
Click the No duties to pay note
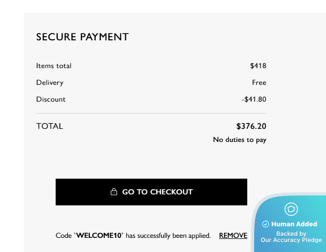(x=239, y=140)
